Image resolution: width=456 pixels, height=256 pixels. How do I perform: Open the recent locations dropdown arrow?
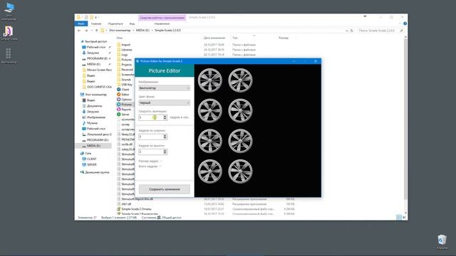pos(92,31)
